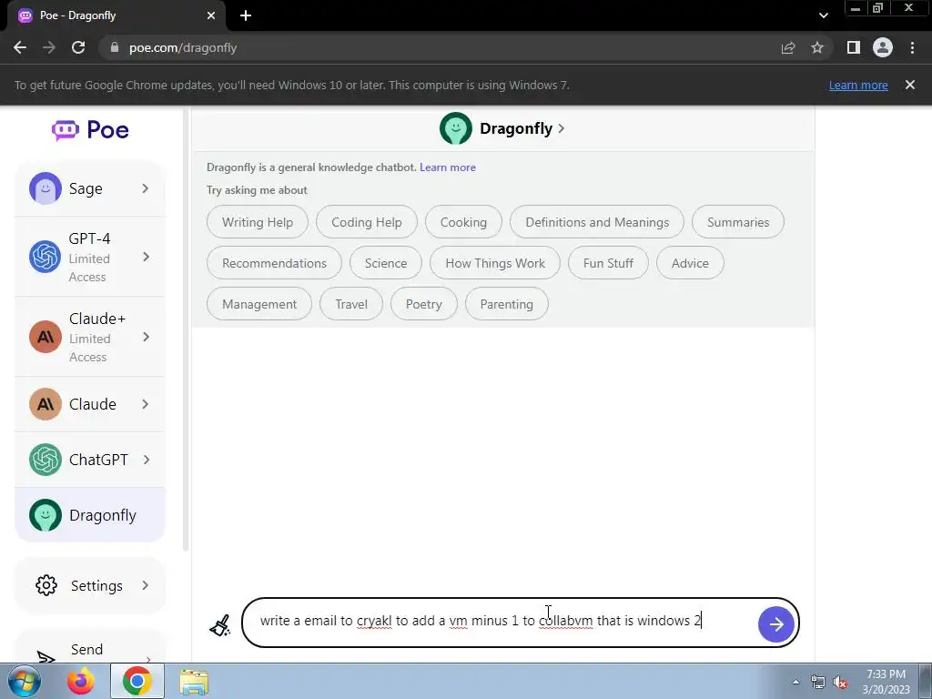This screenshot has width=932, height=699.
Task: Choose Cooking suggestion
Action: pyautogui.click(x=463, y=222)
